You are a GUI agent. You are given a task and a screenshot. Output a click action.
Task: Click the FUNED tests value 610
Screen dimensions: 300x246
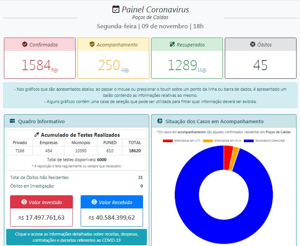[x=110, y=151]
